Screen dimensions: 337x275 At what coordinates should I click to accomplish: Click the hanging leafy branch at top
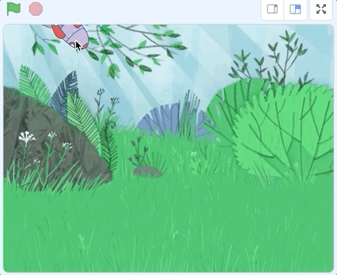tap(110, 47)
